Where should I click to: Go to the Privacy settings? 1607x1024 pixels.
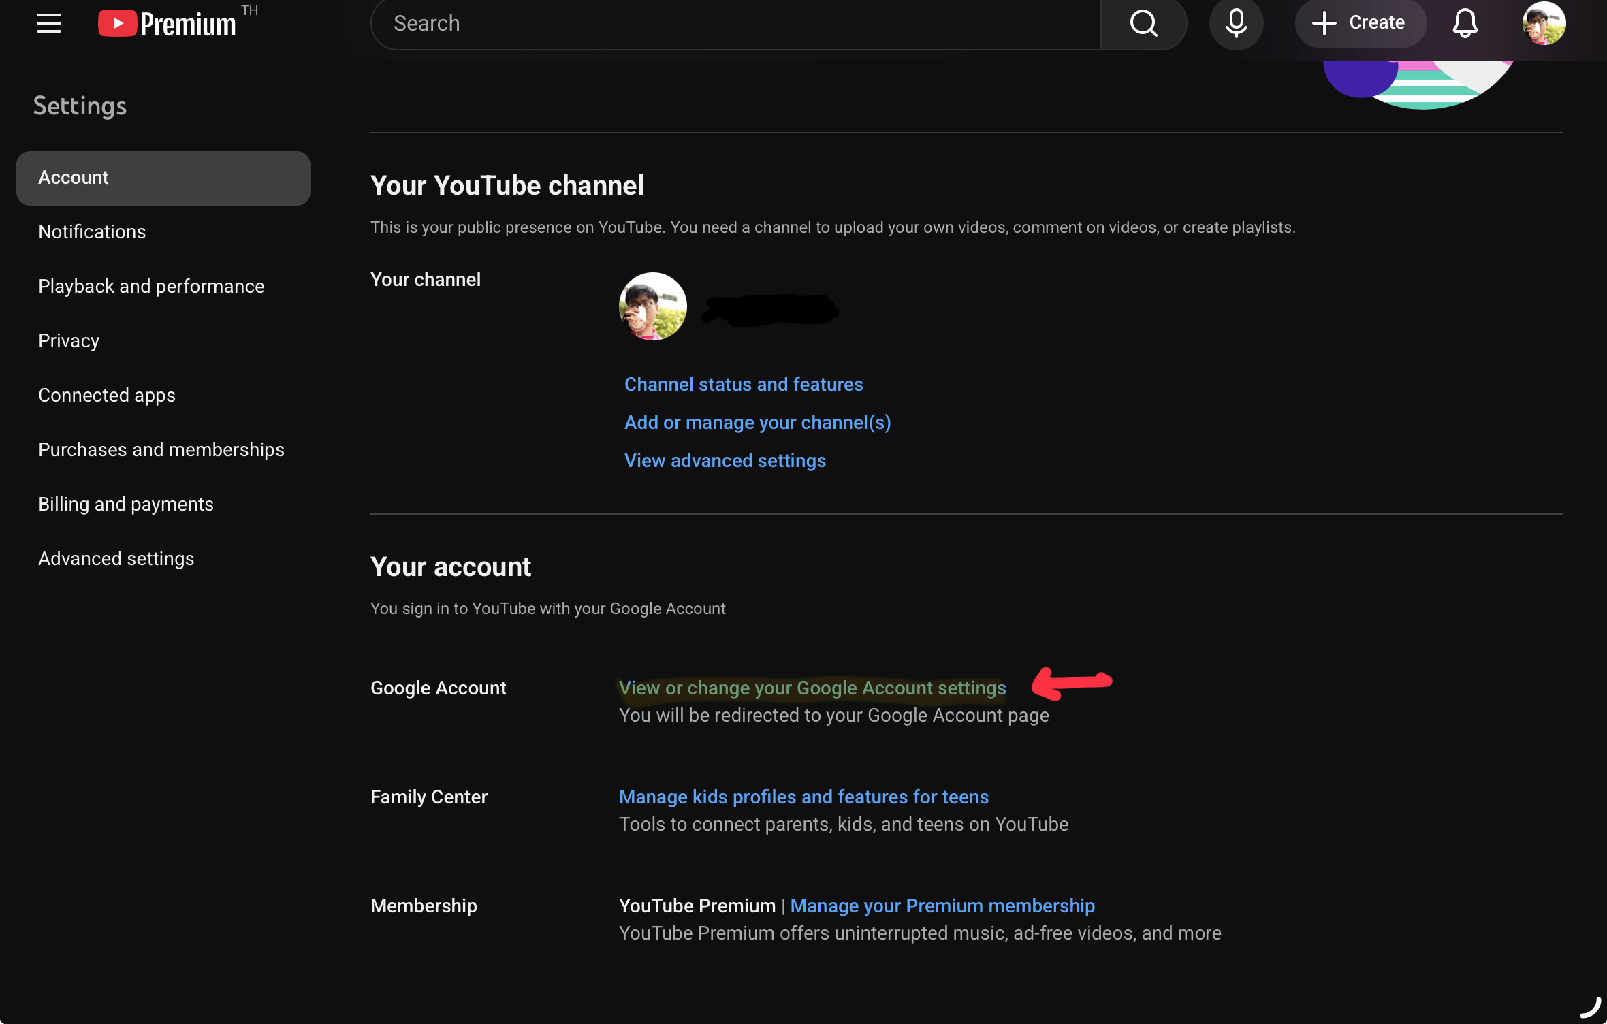point(69,341)
